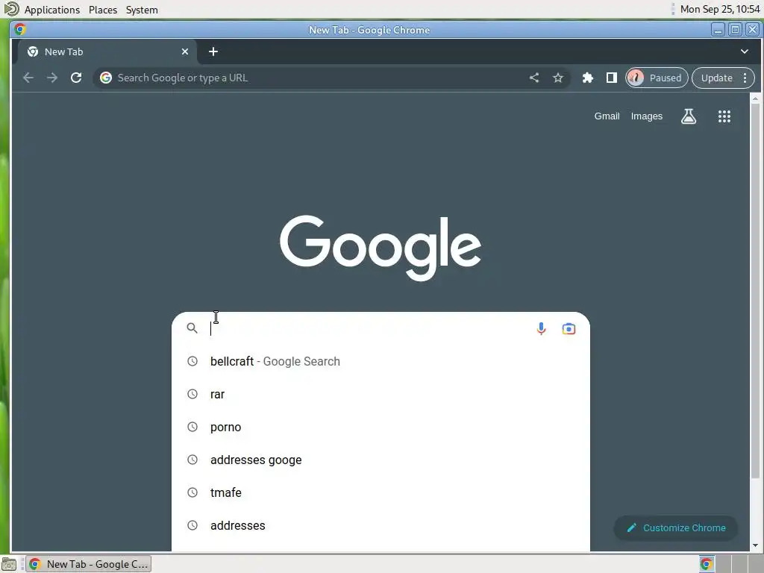
Task: Open Search Labs flask icon
Action: pyautogui.click(x=689, y=116)
